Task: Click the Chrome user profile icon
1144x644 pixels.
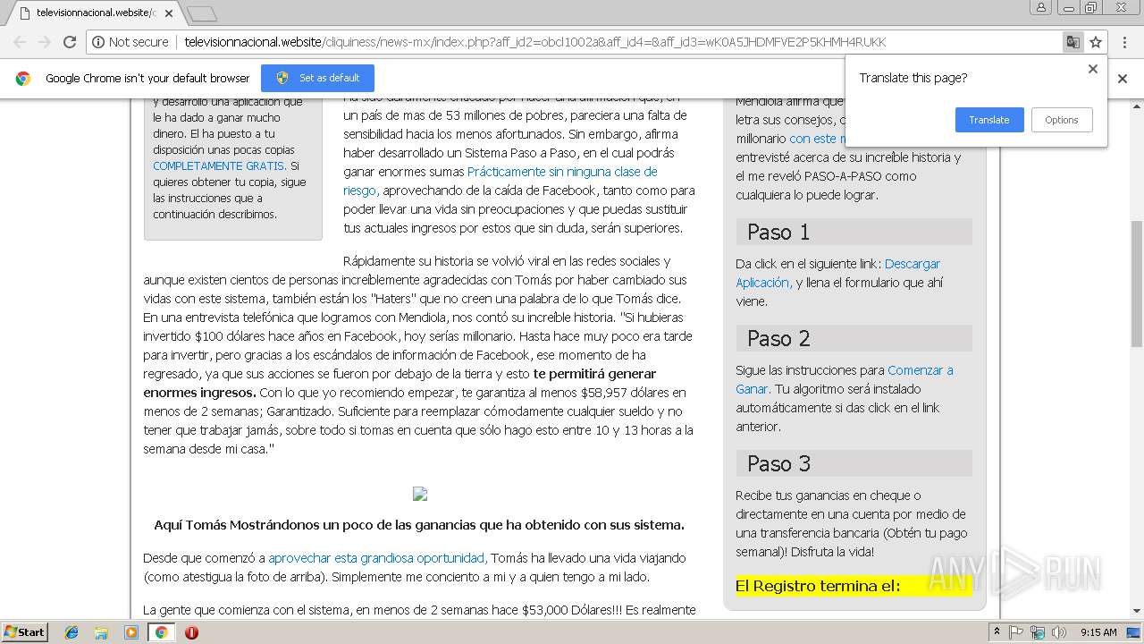Action: (1040, 7)
